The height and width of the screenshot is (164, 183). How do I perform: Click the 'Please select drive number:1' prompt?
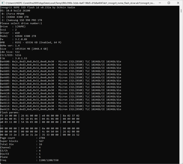point(21,23)
